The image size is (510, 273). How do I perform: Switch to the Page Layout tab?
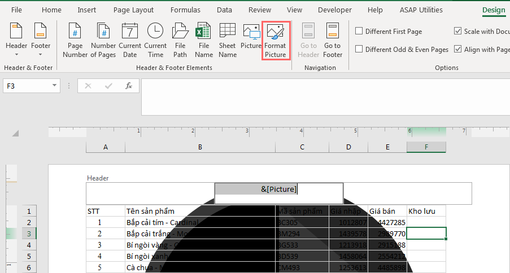tap(133, 10)
